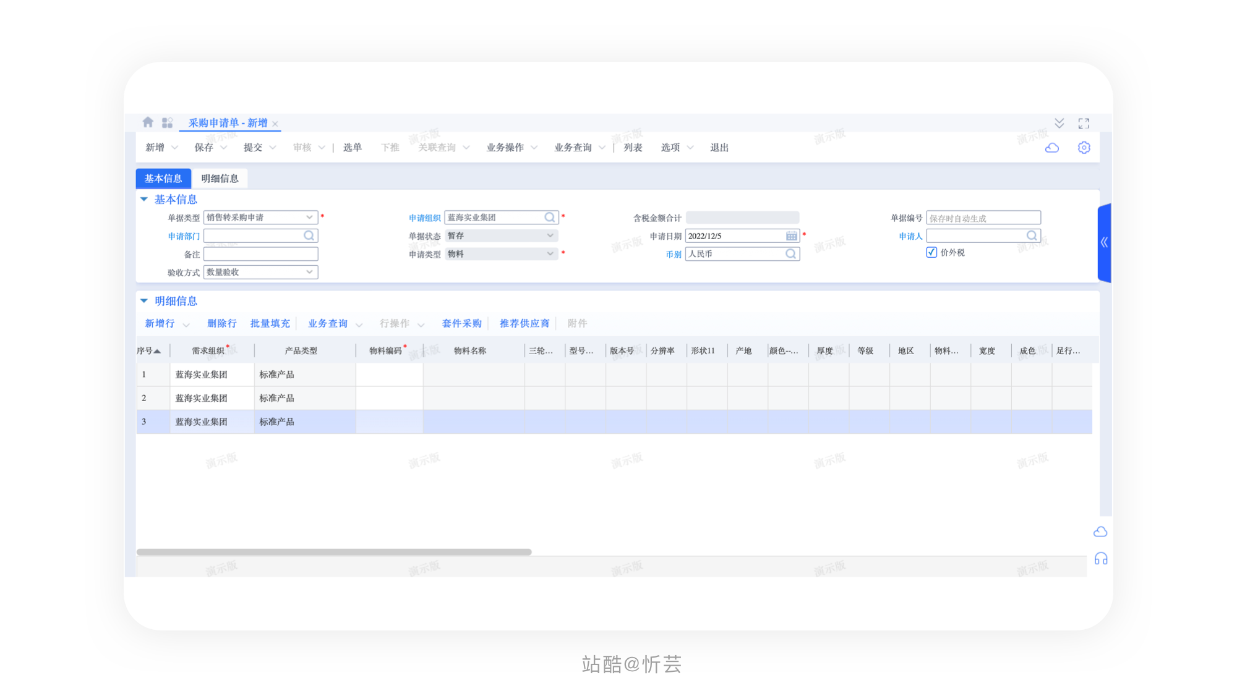Open the 单据类型 dropdown
Image resolution: width=1237 pixels, height=691 pixels.
tap(309, 218)
